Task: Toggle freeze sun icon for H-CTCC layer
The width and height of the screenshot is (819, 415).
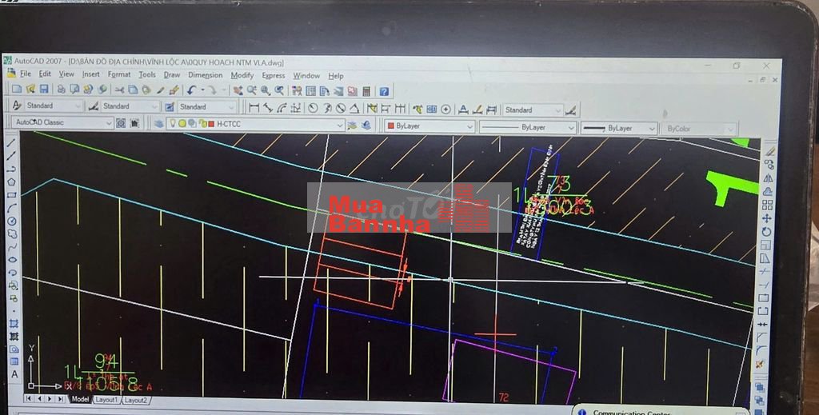Action: (182, 124)
